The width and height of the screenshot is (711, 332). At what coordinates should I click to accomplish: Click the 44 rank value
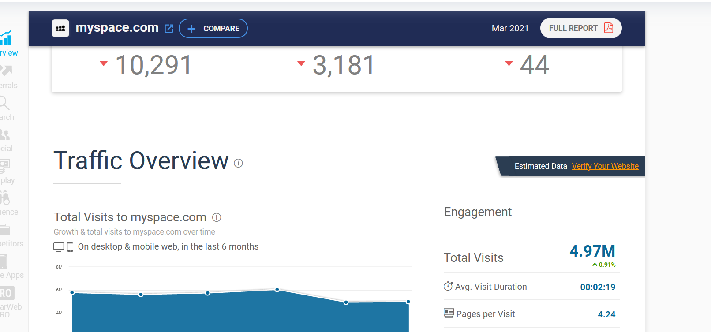[x=535, y=65]
